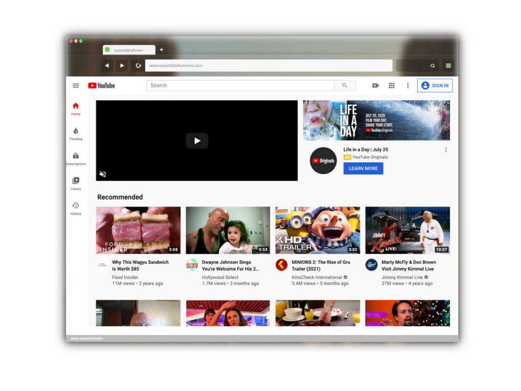Click the YouTube Originals advertiser name

point(370,157)
